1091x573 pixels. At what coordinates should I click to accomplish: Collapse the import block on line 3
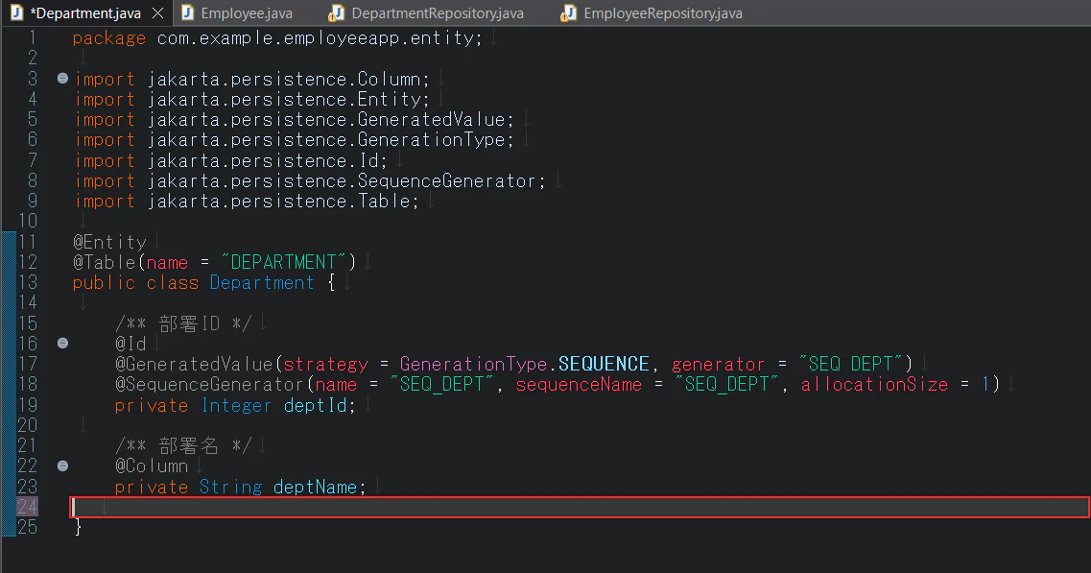click(62, 79)
